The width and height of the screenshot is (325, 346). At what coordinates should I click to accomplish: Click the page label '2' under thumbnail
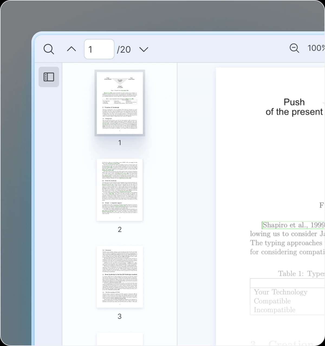coord(120,229)
